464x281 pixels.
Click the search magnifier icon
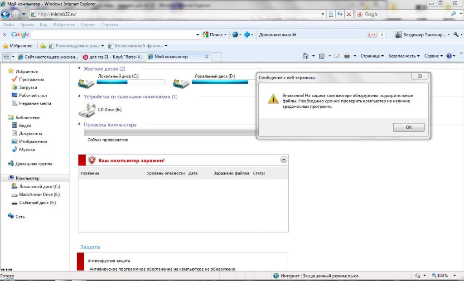[453, 14]
